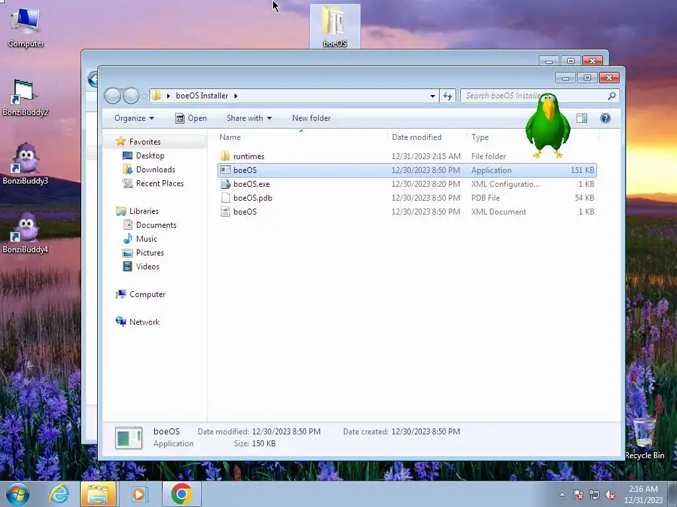Launch Google Chrome from taskbar
This screenshot has height=507, width=677.
coord(181,494)
